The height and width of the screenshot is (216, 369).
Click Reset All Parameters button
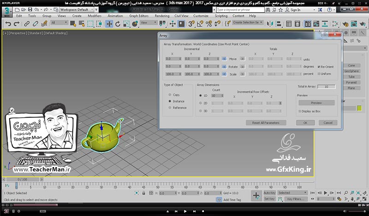click(x=266, y=123)
